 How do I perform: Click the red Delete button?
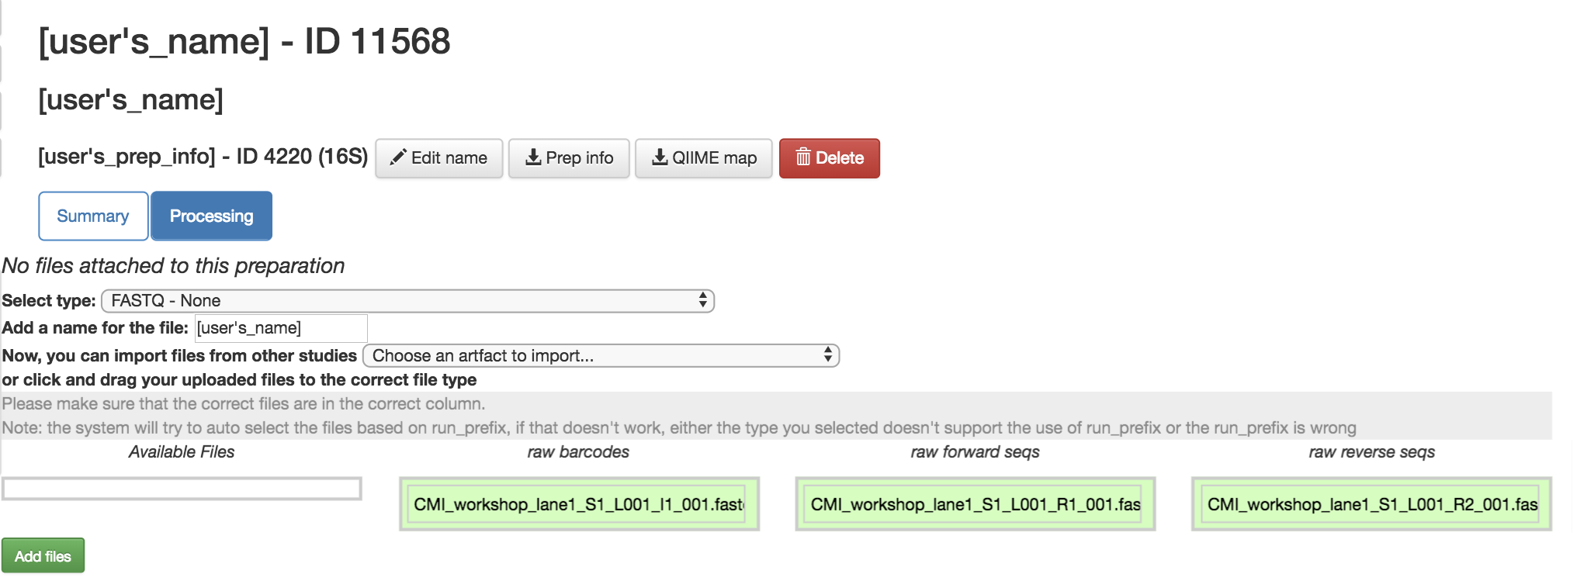click(830, 158)
